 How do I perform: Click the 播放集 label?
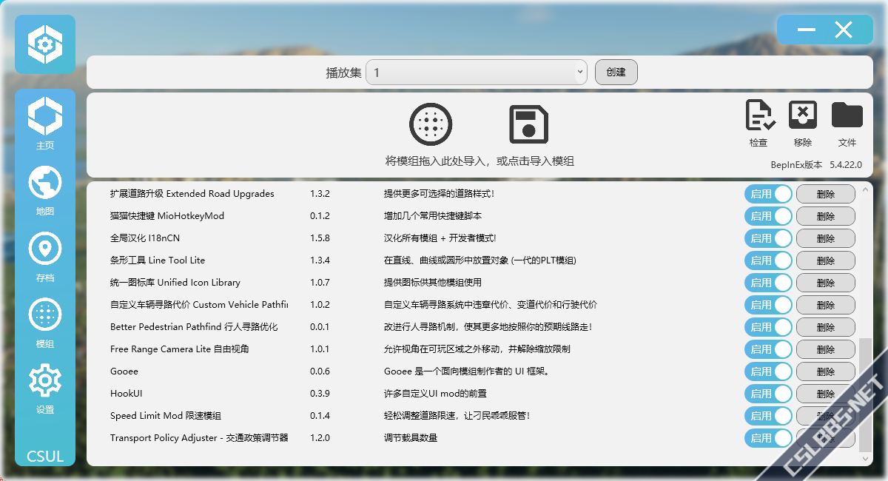pyautogui.click(x=344, y=73)
